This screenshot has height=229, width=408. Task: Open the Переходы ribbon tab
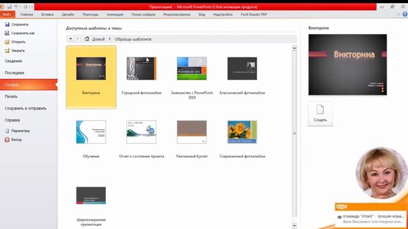[x=91, y=15]
